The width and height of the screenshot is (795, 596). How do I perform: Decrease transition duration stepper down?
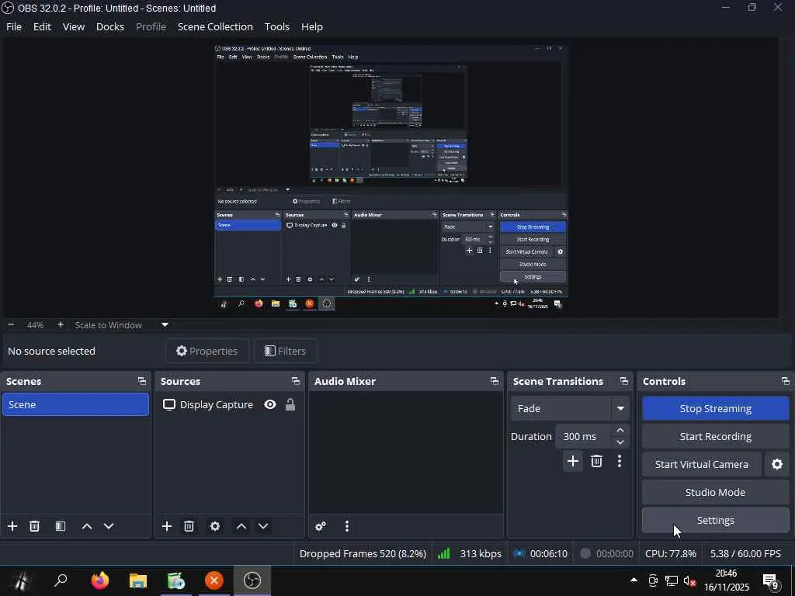click(620, 442)
